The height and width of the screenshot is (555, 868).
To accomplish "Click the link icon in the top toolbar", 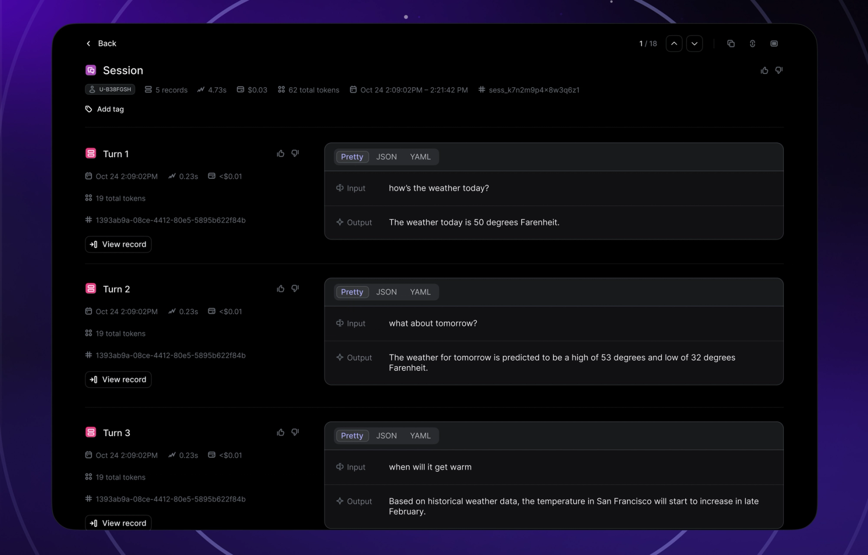I will point(752,43).
